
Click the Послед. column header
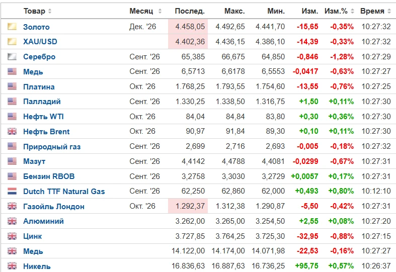tap(190, 11)
